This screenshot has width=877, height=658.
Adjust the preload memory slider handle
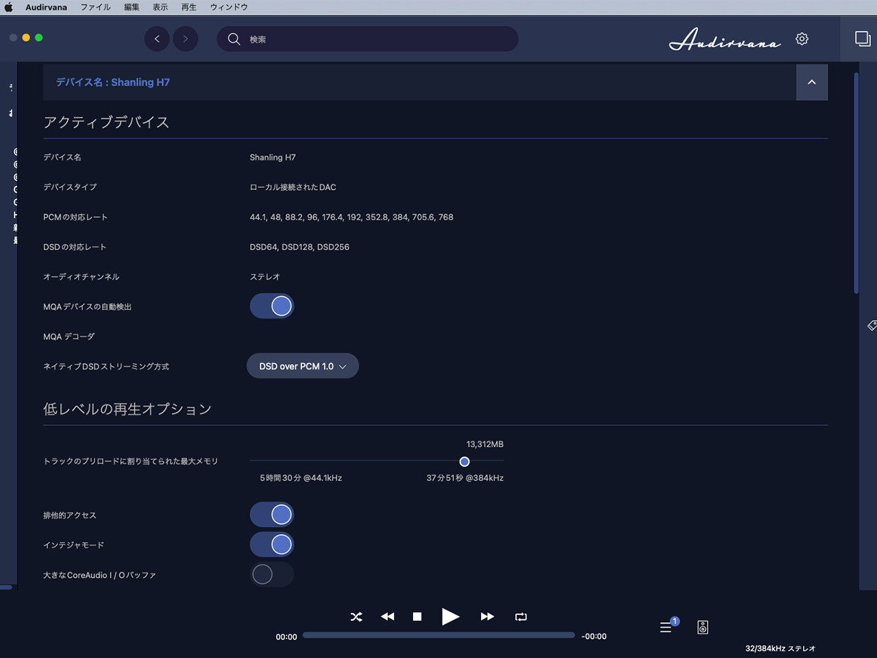465,461
